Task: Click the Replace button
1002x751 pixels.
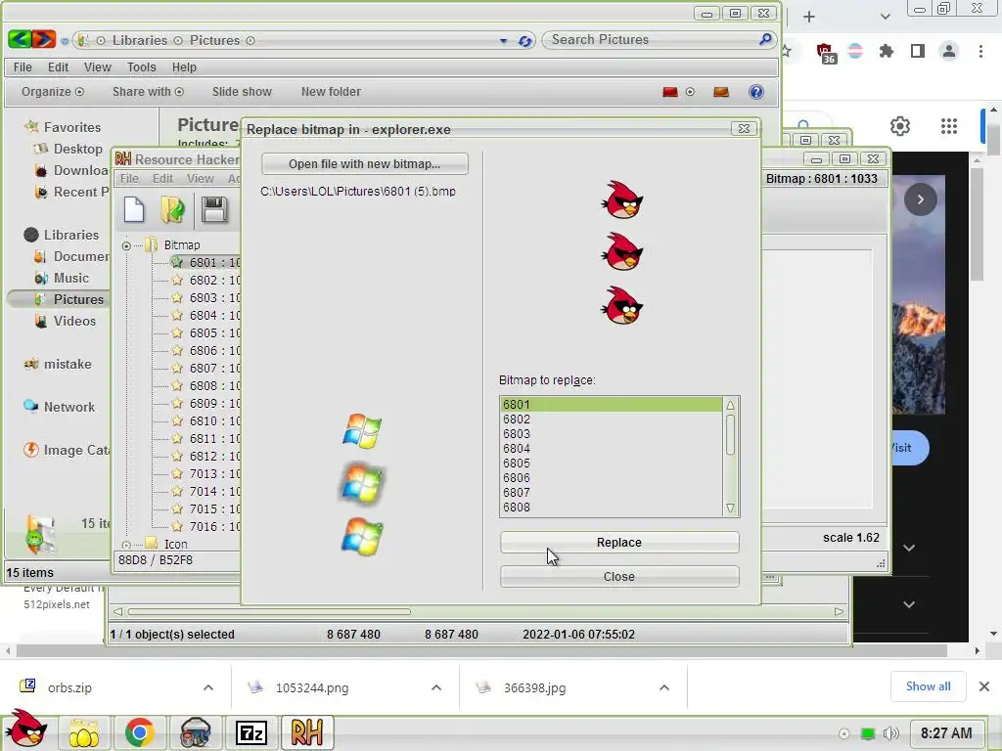Action: tap(619, 542)
